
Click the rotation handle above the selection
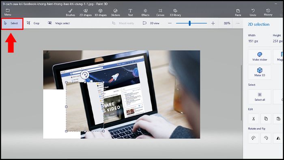point(84,75)
